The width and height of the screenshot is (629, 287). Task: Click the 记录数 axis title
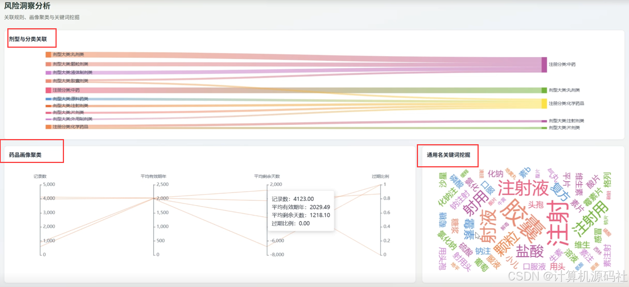pyautogui.click(x=40, y=177)
